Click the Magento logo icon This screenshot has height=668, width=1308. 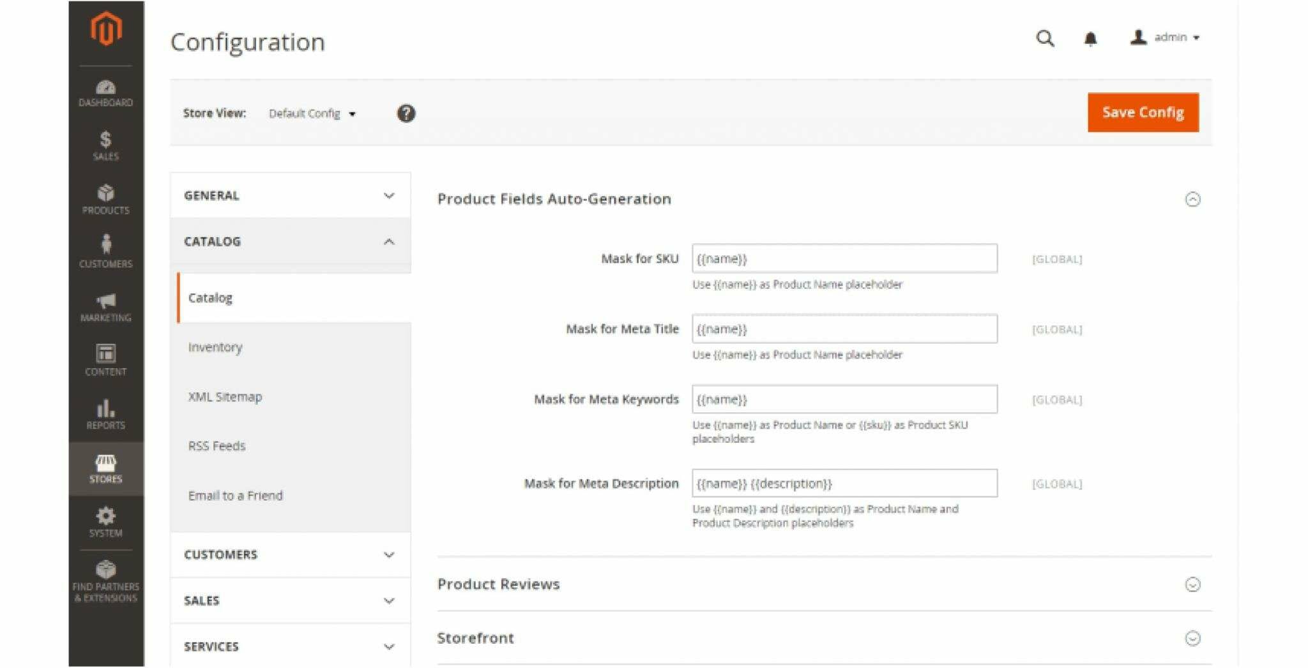coord(106,29)
